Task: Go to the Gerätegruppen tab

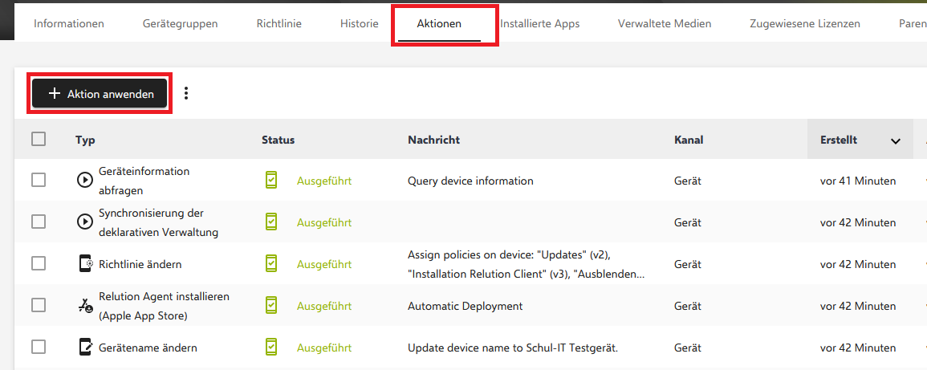Action: tap(180, 24)
